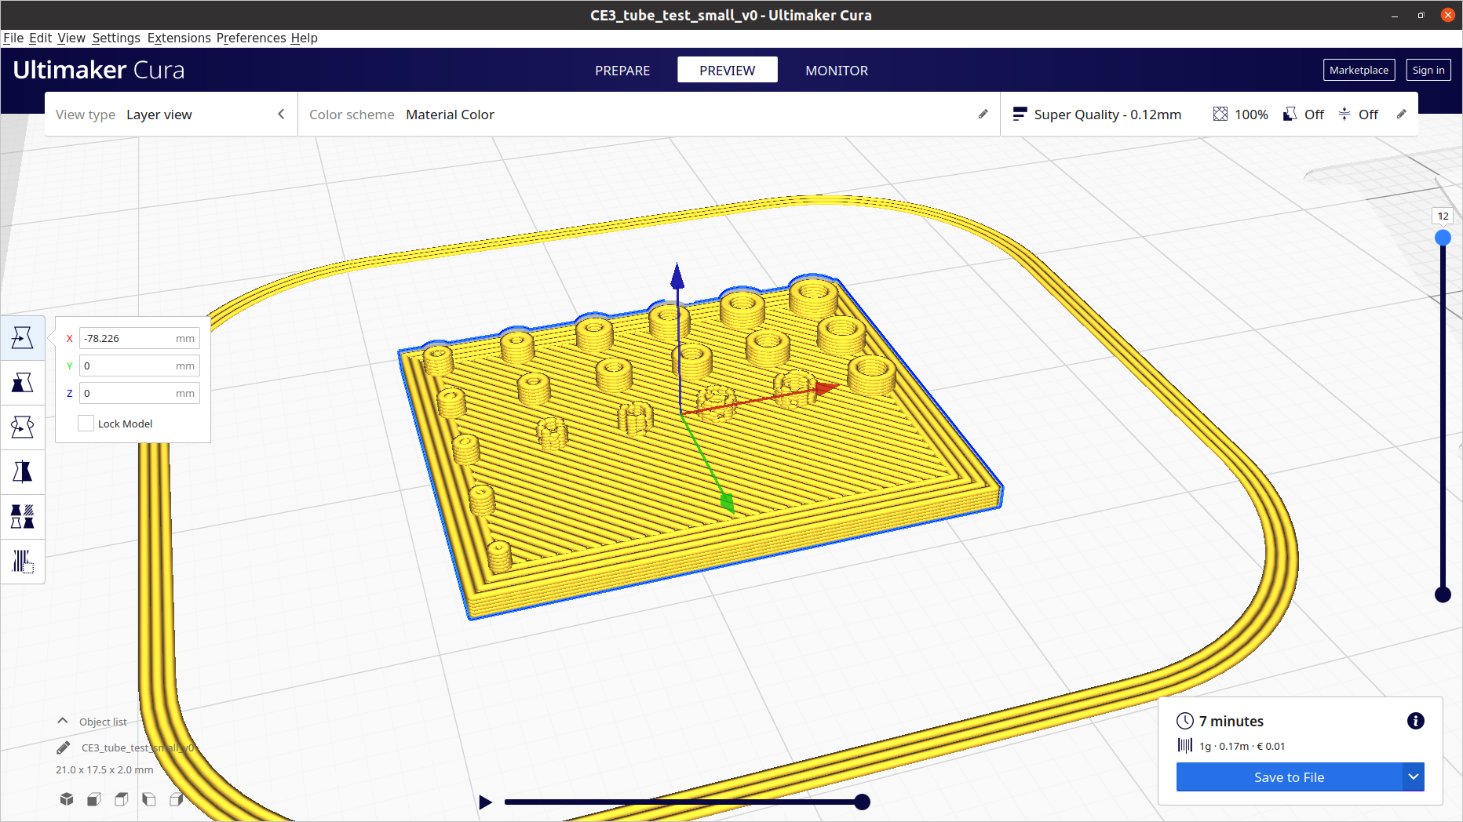
Task: Play the layer simulation
Action: tap(485, 802)
